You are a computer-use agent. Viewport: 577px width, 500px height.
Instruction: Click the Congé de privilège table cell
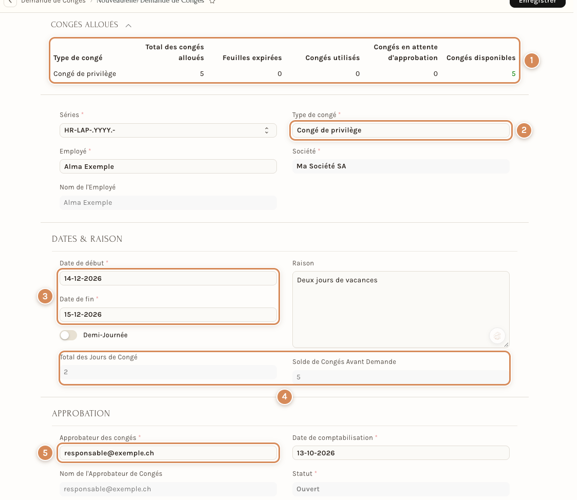85,74
